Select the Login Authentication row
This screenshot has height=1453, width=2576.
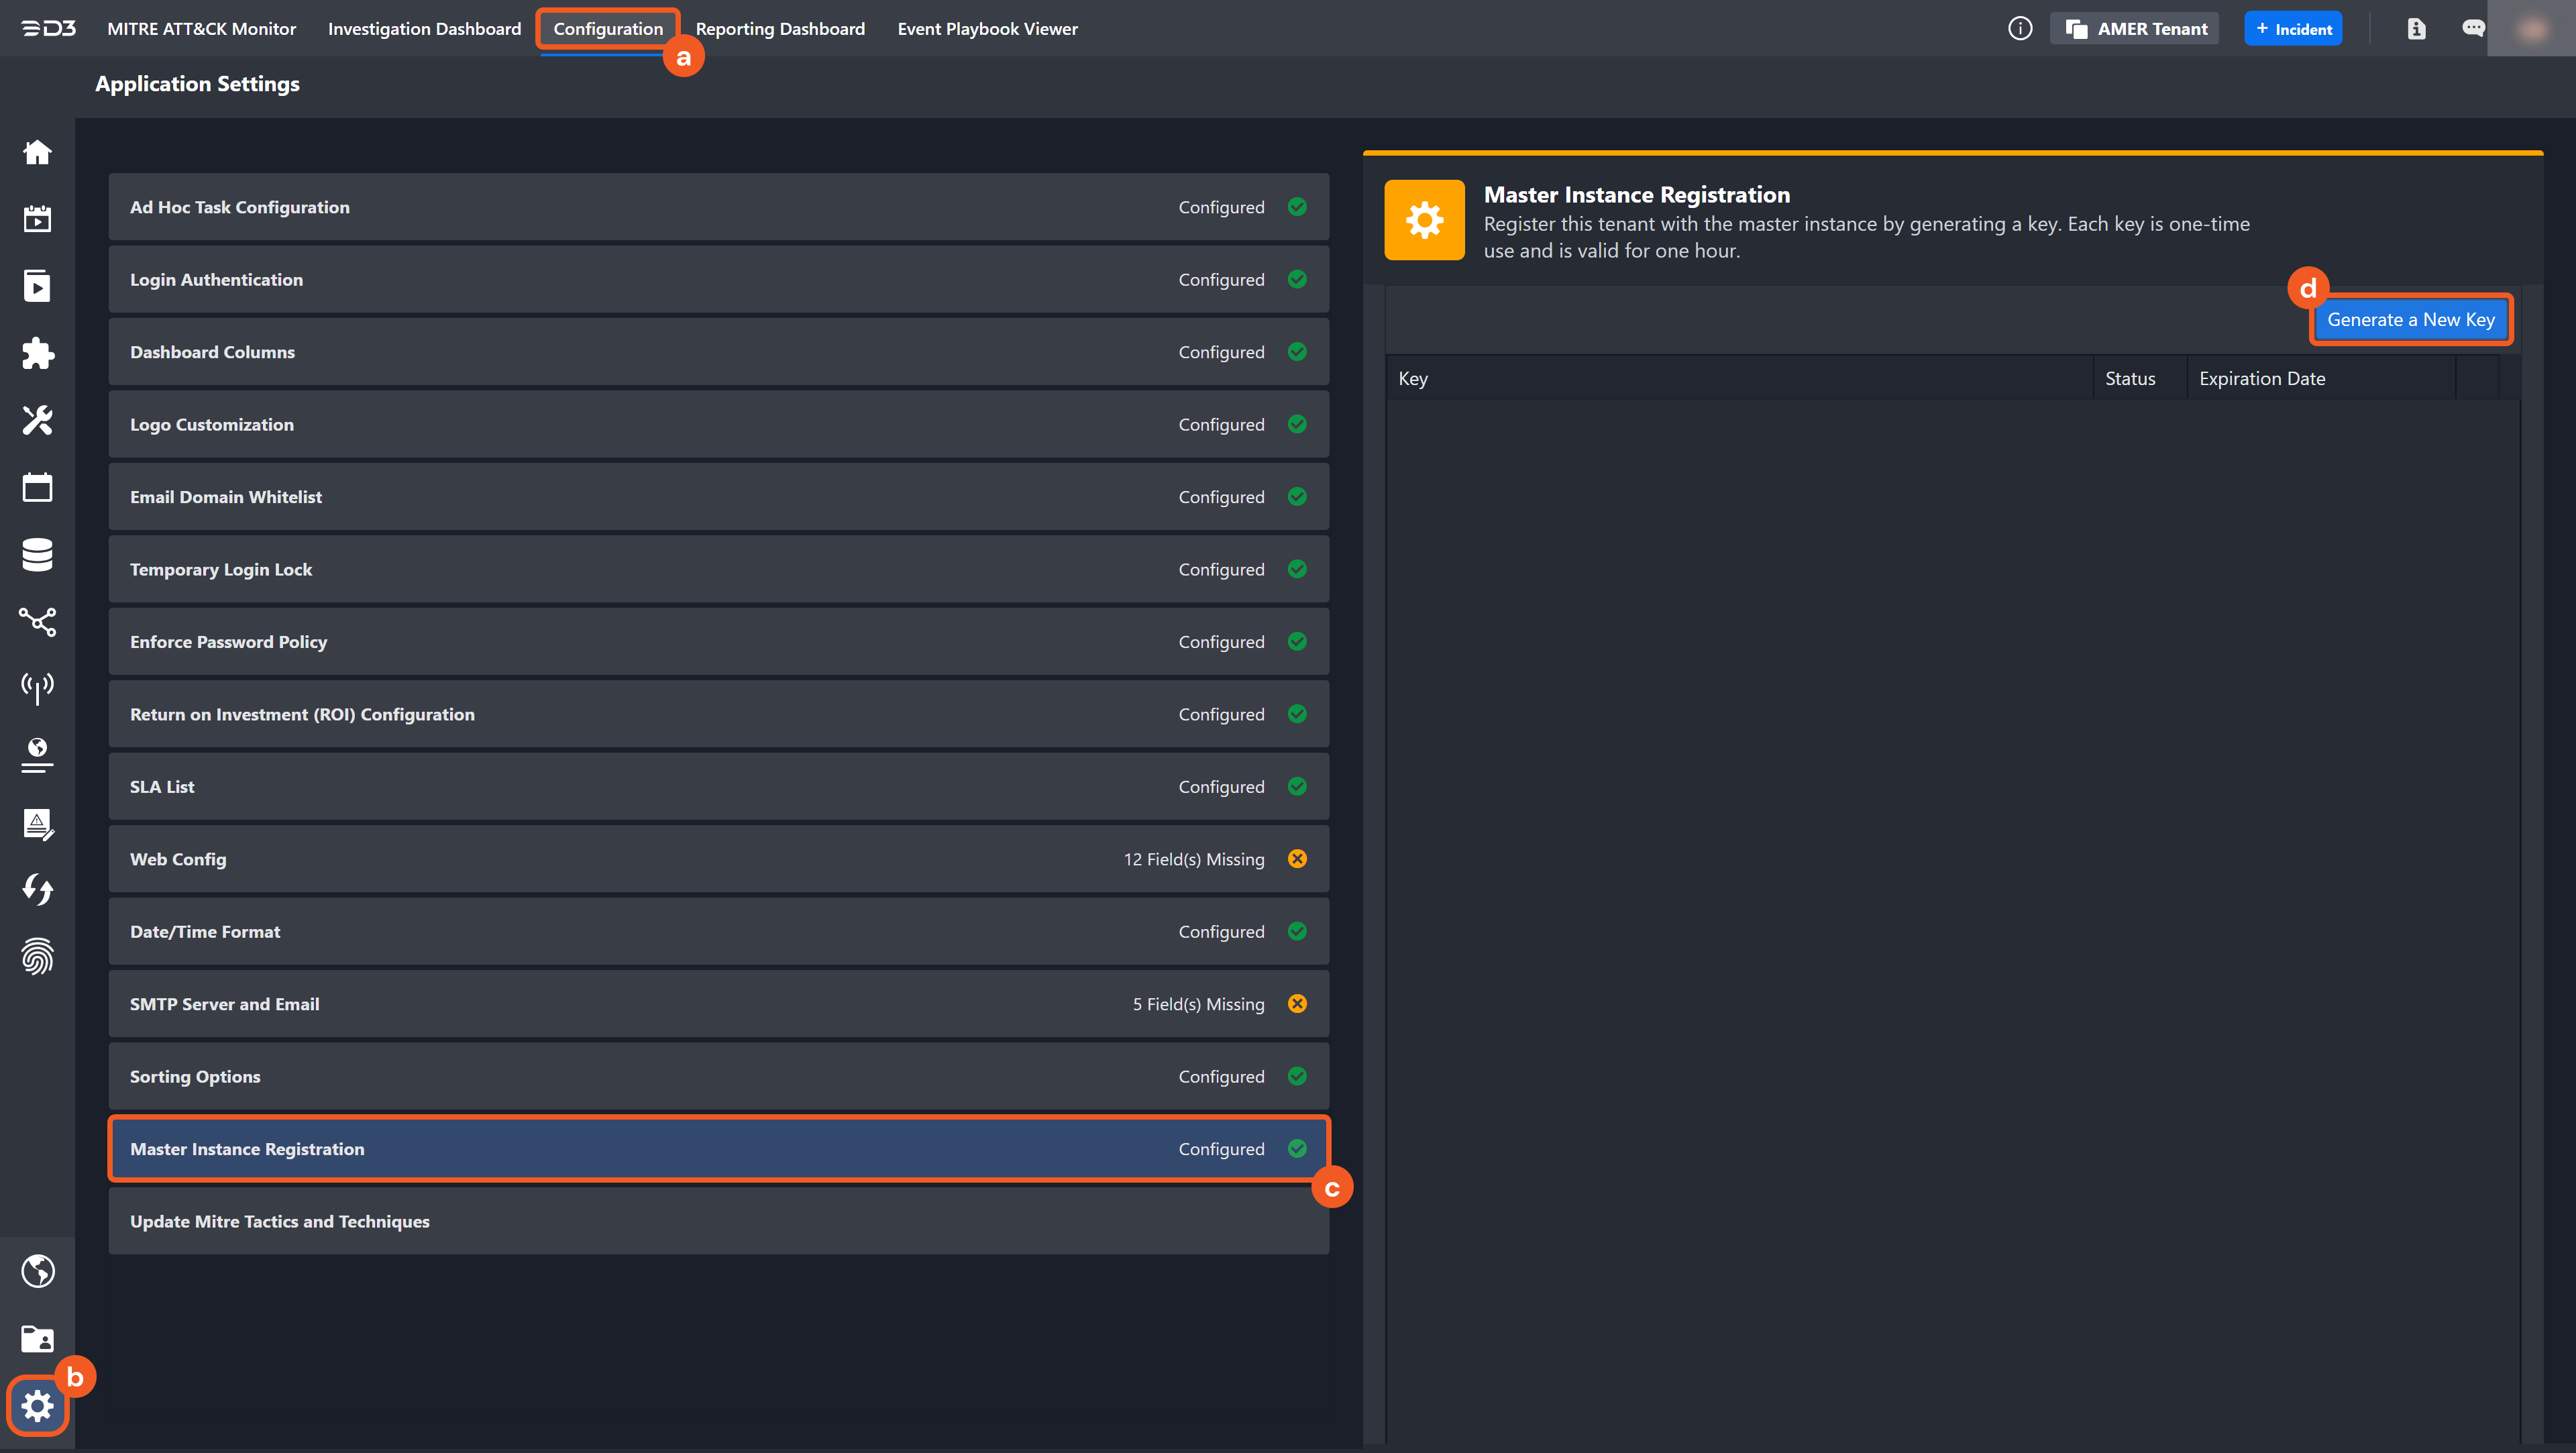coord(718,280)
